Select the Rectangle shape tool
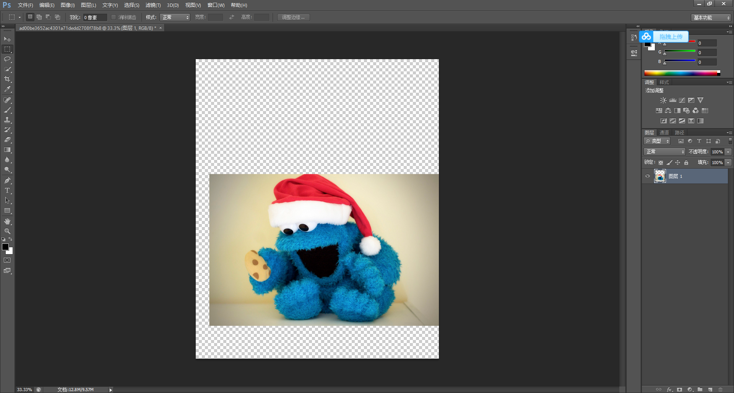 (7, 211)
